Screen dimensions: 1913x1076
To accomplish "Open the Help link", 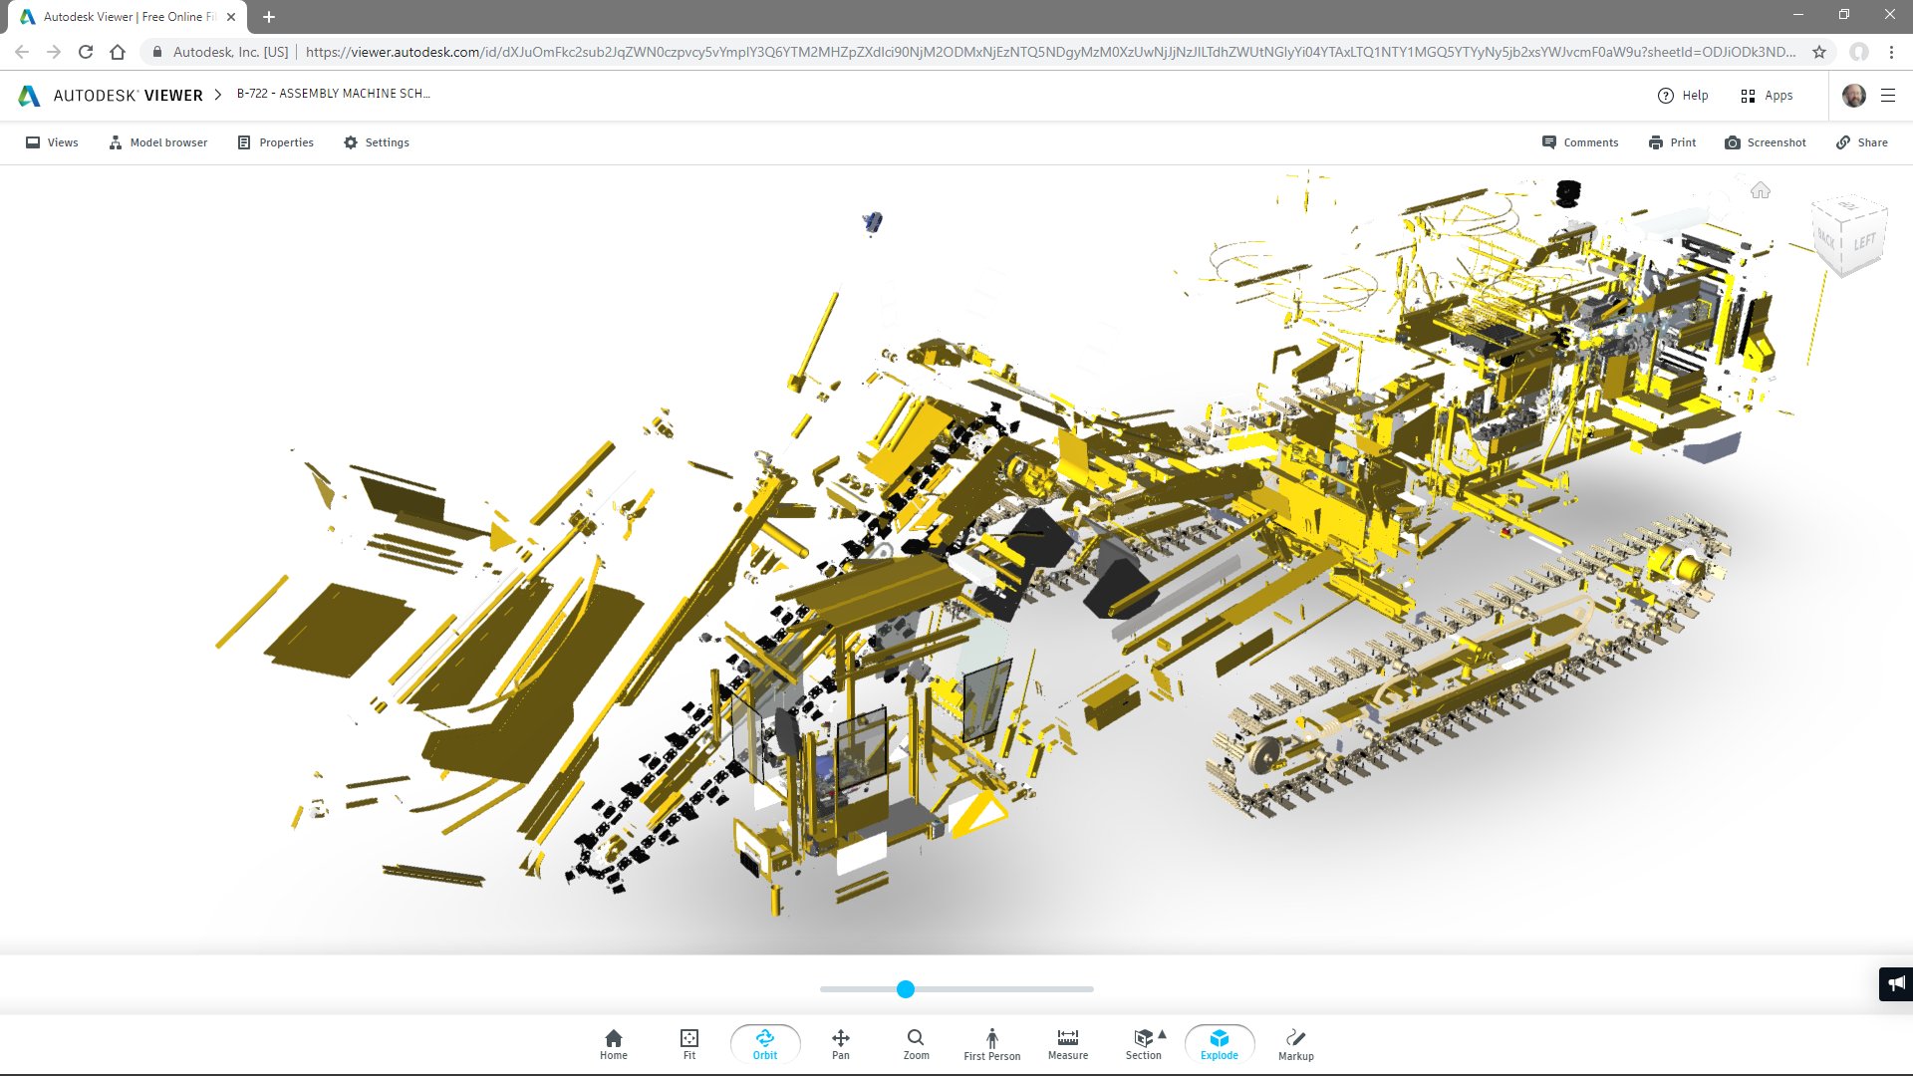I will click(1683, 96).
